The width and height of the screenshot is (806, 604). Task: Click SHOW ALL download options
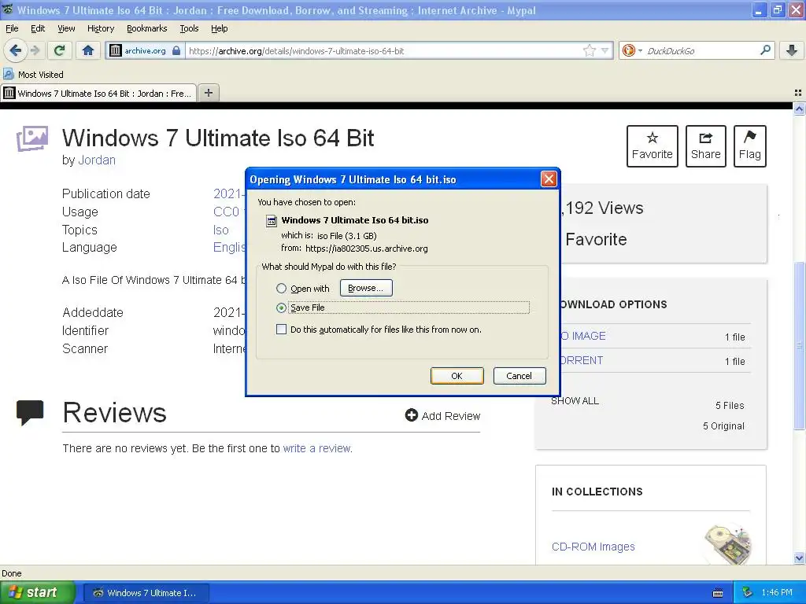click(575, 400)
